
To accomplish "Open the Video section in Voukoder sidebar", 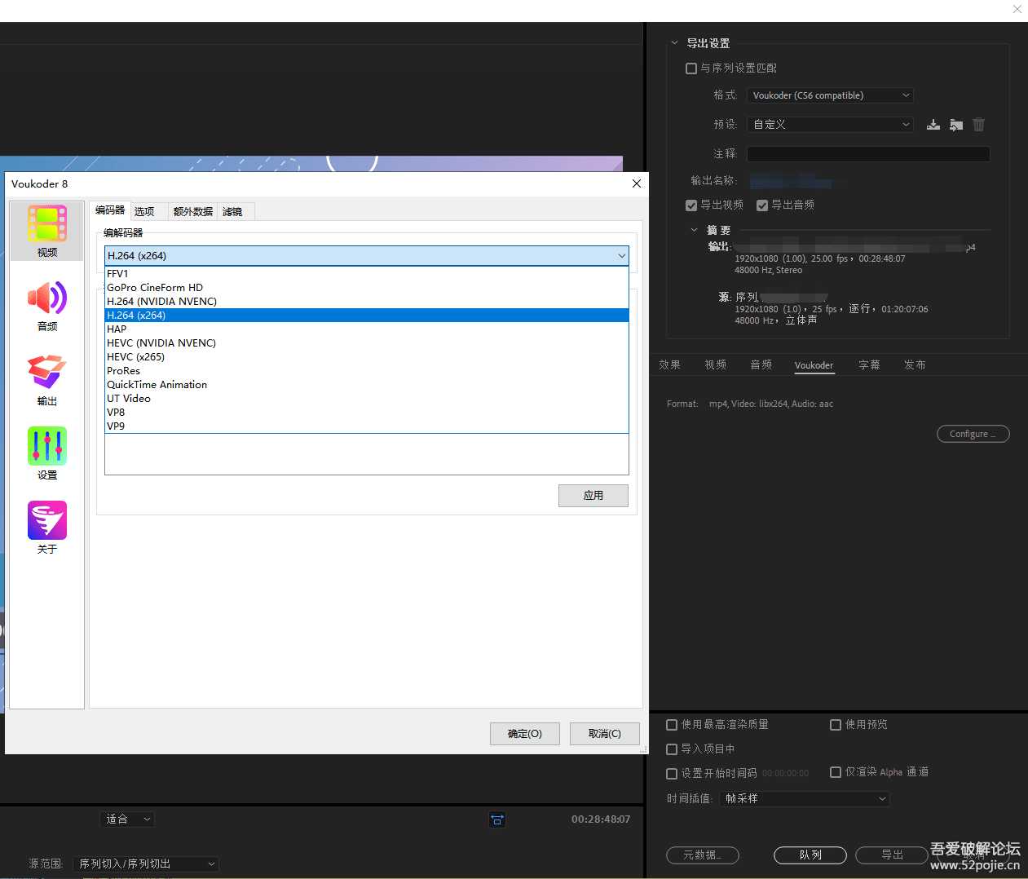I will point(47,231).
